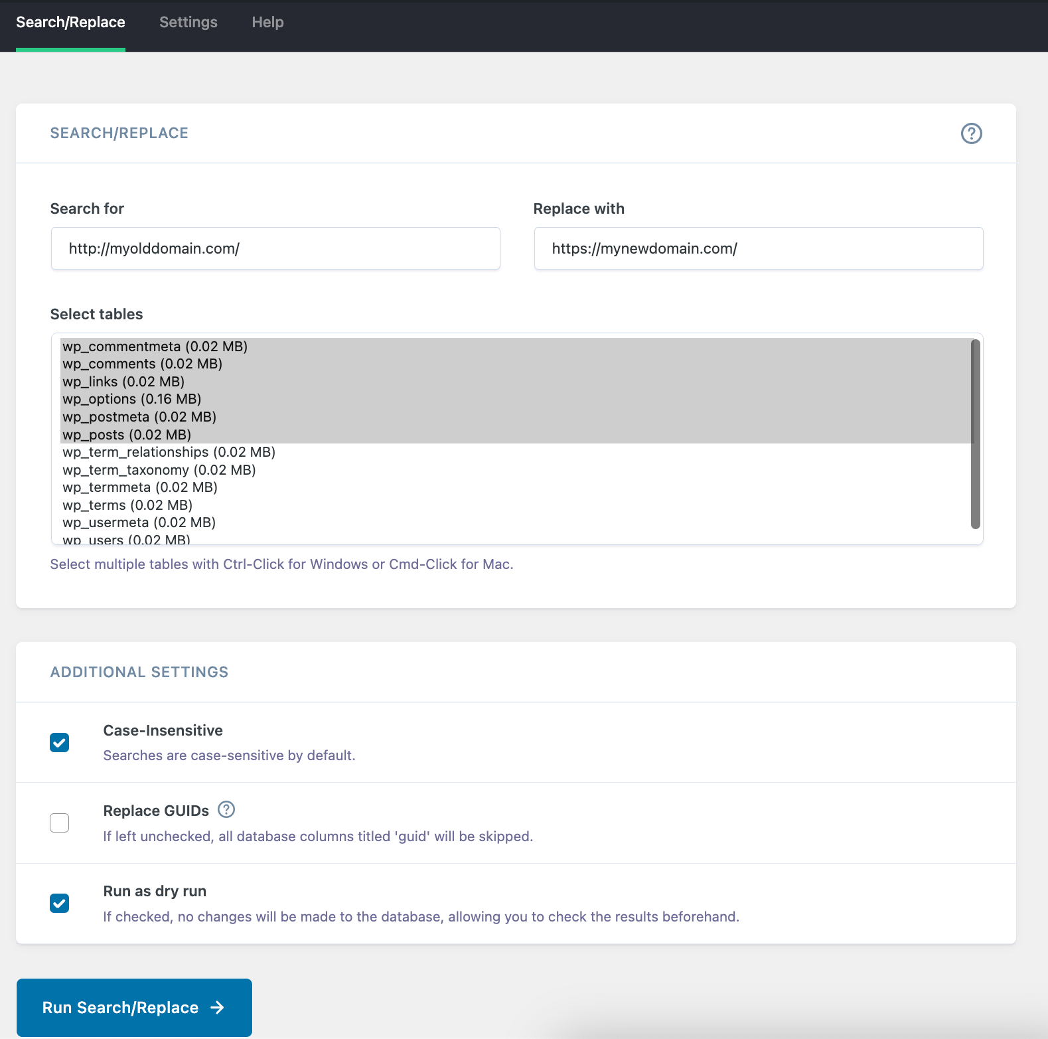Choose wp_term_taxonomy table entry
The height and width of the screenshot is (1039, 1048).
pos(159,470)
